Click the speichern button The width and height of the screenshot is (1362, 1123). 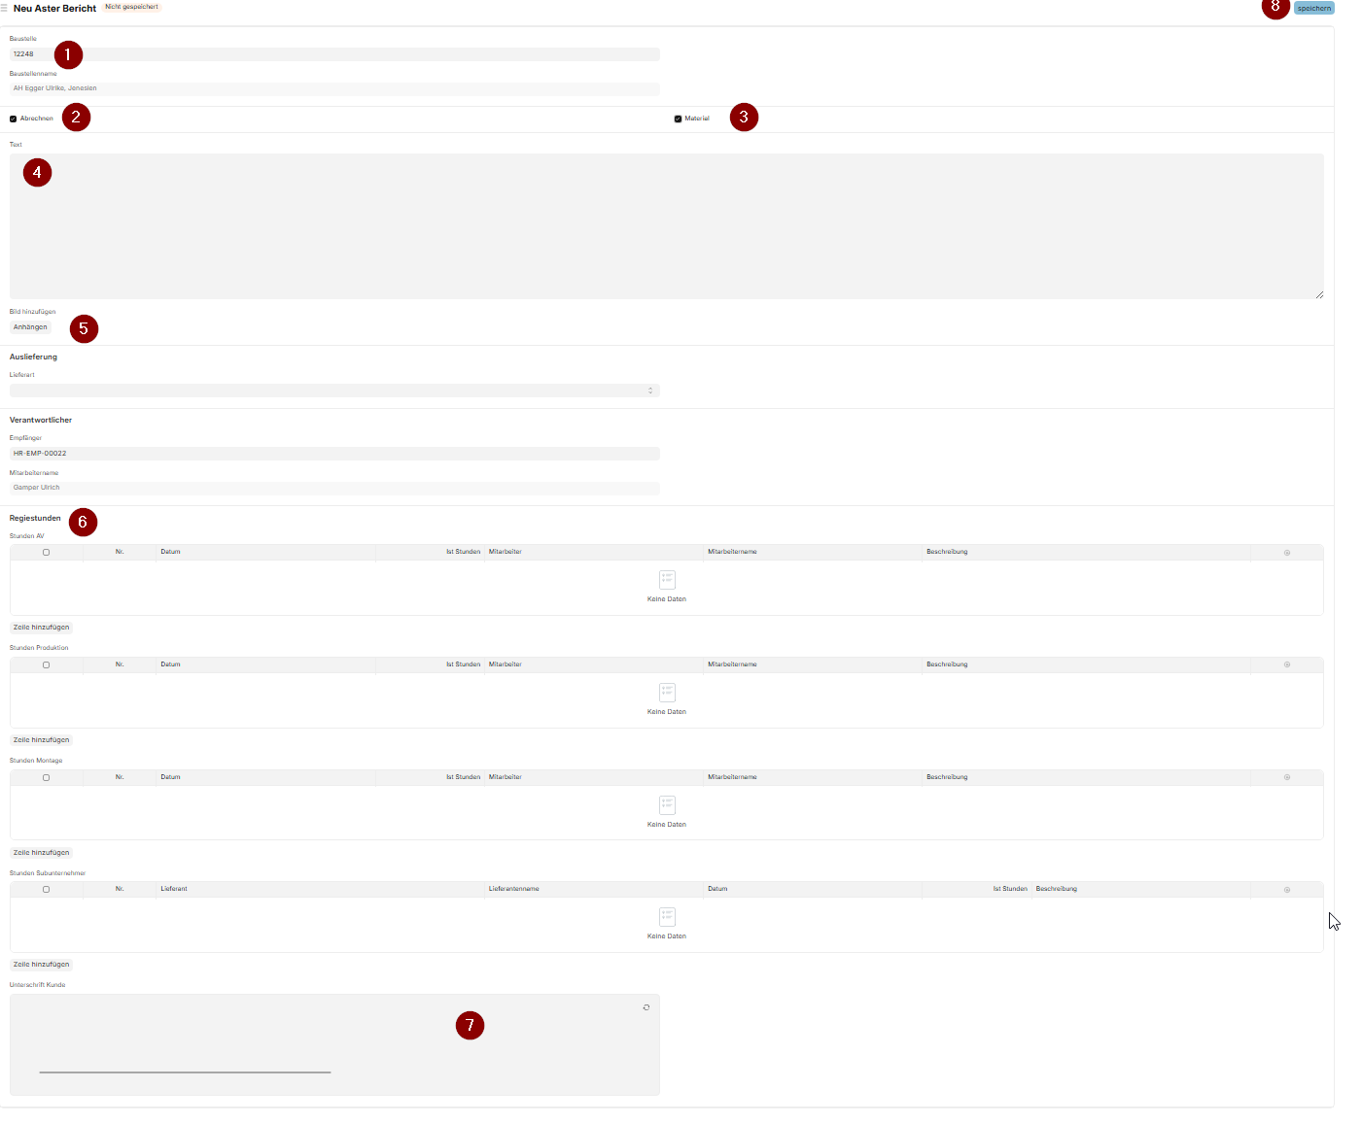point(1313,9)
